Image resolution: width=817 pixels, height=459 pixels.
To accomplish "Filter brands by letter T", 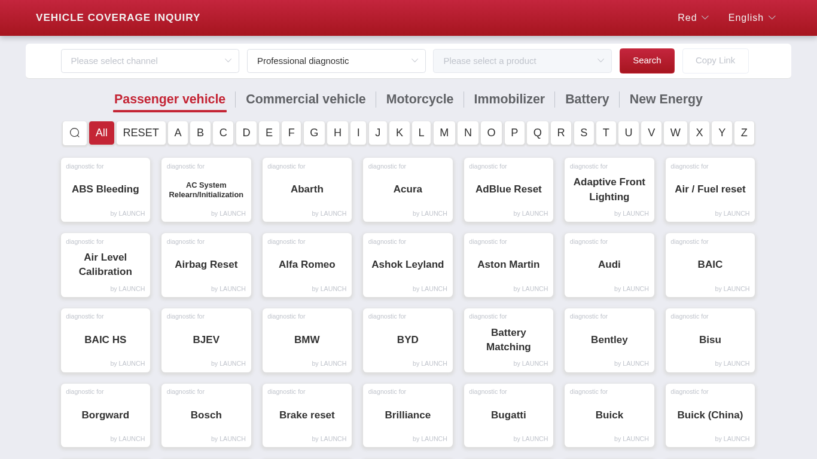I will pyautogui.click(x=606, y=133).
